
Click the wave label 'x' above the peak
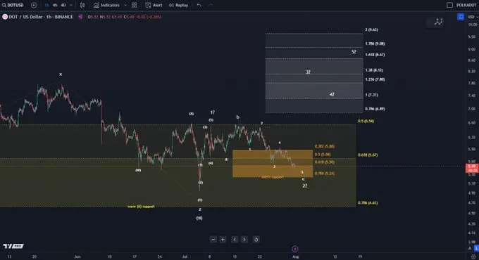click(x=61, y=74)
